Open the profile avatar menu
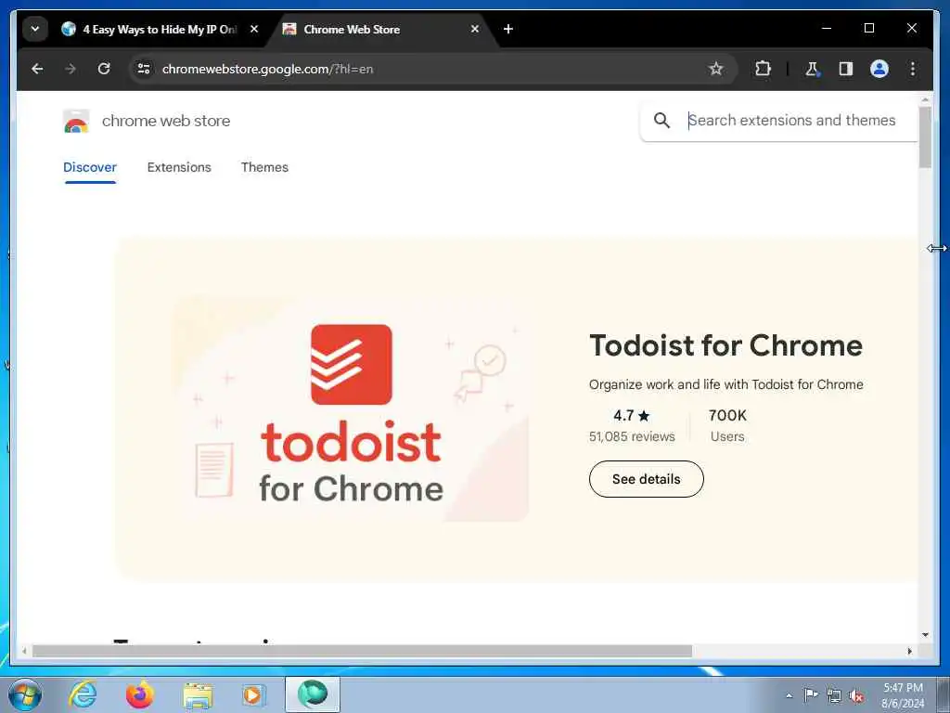Screen dimensions: 950x713 [879, 69]
